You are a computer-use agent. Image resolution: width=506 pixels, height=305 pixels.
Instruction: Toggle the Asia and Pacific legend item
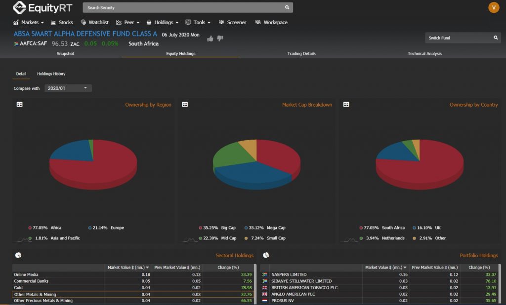tap(54, 238)
